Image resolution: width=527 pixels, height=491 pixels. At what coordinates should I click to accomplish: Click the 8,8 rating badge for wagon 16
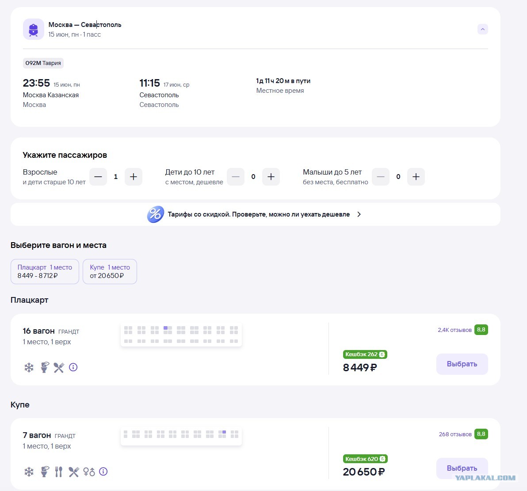coord(481,330)
